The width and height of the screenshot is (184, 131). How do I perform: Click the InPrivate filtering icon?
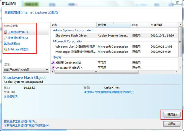[x=5, y=49]
